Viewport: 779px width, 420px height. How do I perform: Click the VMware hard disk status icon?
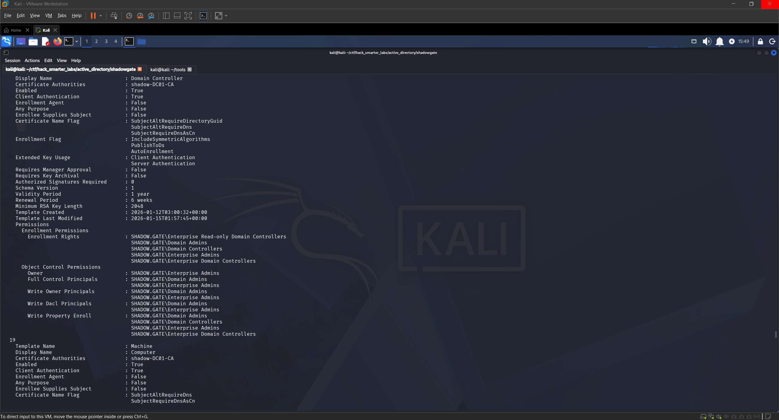(x=703, y=416)
